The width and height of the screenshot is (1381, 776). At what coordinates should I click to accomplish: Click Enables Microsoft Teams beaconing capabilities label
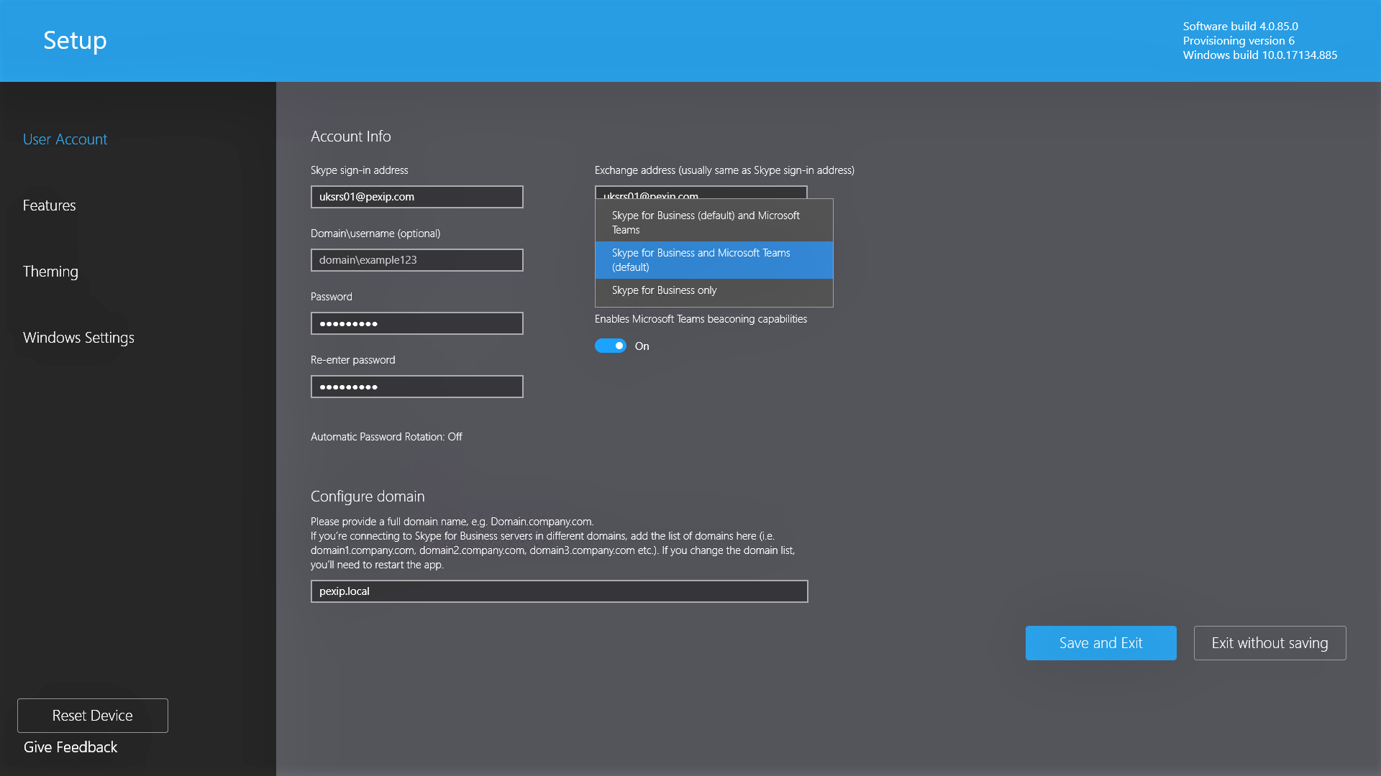(701, 319)
